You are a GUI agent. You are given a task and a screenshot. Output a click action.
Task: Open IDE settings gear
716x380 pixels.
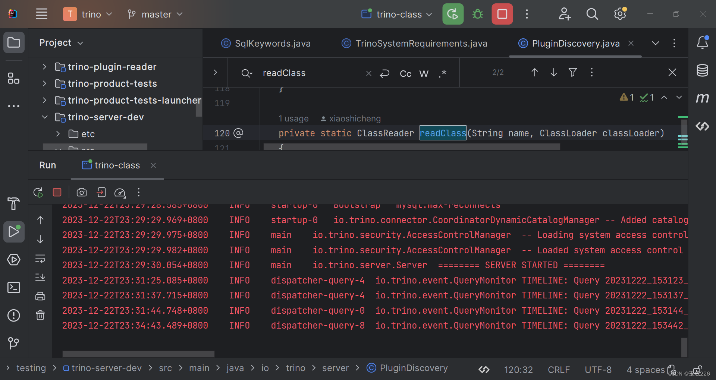tap(620, 14)
